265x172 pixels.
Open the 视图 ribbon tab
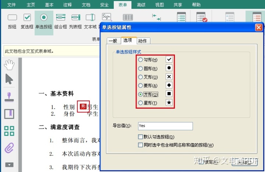point(159,5)
